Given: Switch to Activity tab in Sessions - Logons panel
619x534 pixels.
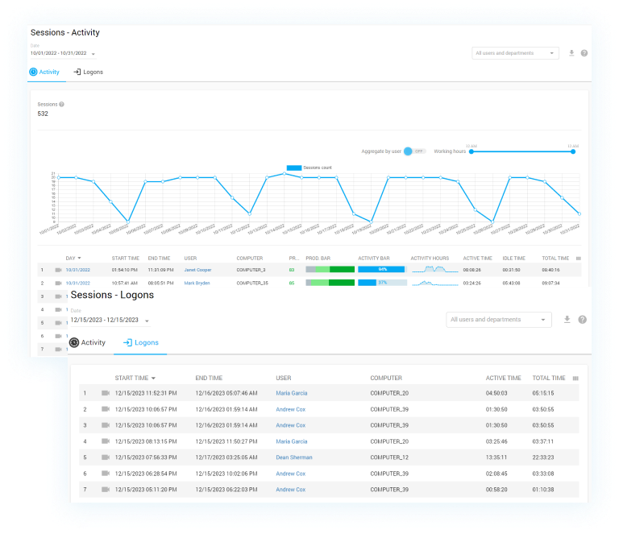Looking at the screenshot, I should click(x=87, y=342).
